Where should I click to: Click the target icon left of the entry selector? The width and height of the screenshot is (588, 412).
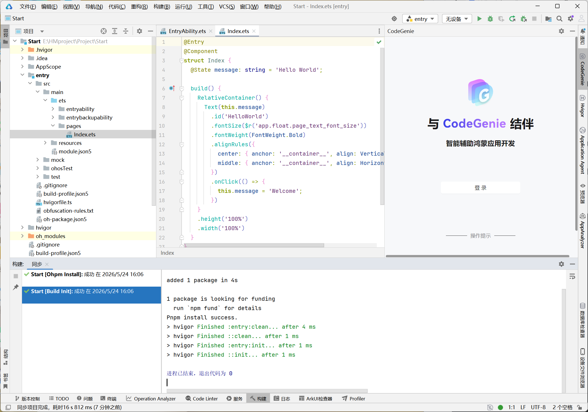[394, 19]
